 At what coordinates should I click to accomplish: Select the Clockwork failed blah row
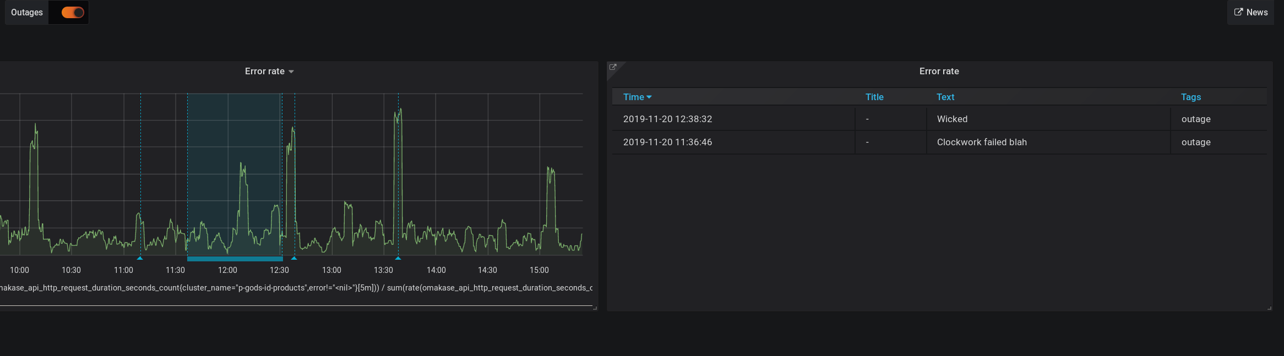939,142
